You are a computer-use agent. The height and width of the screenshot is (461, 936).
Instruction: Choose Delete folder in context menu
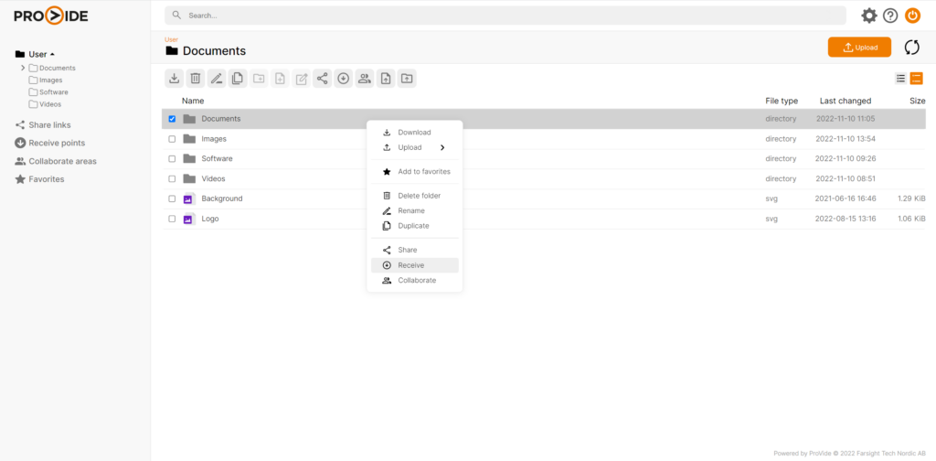click(415, 196)
